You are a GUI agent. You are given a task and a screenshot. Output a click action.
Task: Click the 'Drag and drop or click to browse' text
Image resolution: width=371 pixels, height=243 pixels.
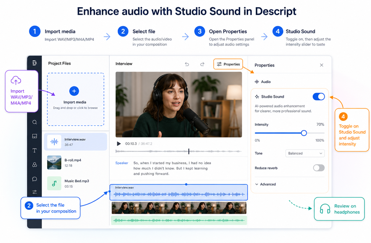tap(75, 108)
